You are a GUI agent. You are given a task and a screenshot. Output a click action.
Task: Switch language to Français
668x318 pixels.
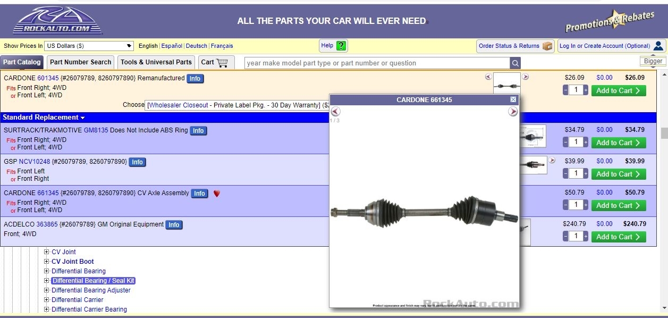222,46
